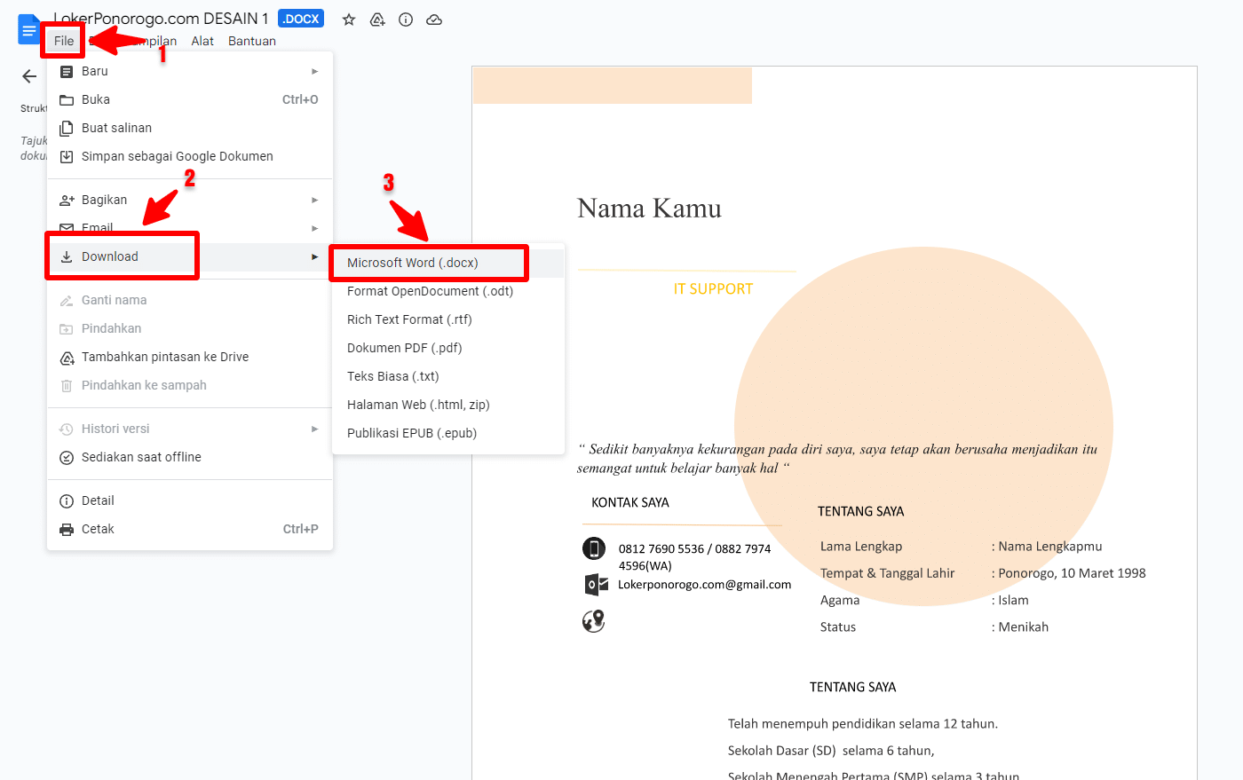Check the cloud save status icon

click(434, 20)
